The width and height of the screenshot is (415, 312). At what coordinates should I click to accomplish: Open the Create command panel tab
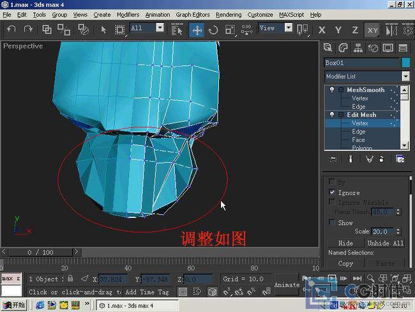click(328, 48)
